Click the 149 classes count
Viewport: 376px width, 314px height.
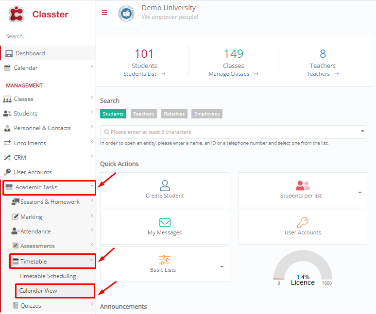pyautogui.click(x=233, y=54)
